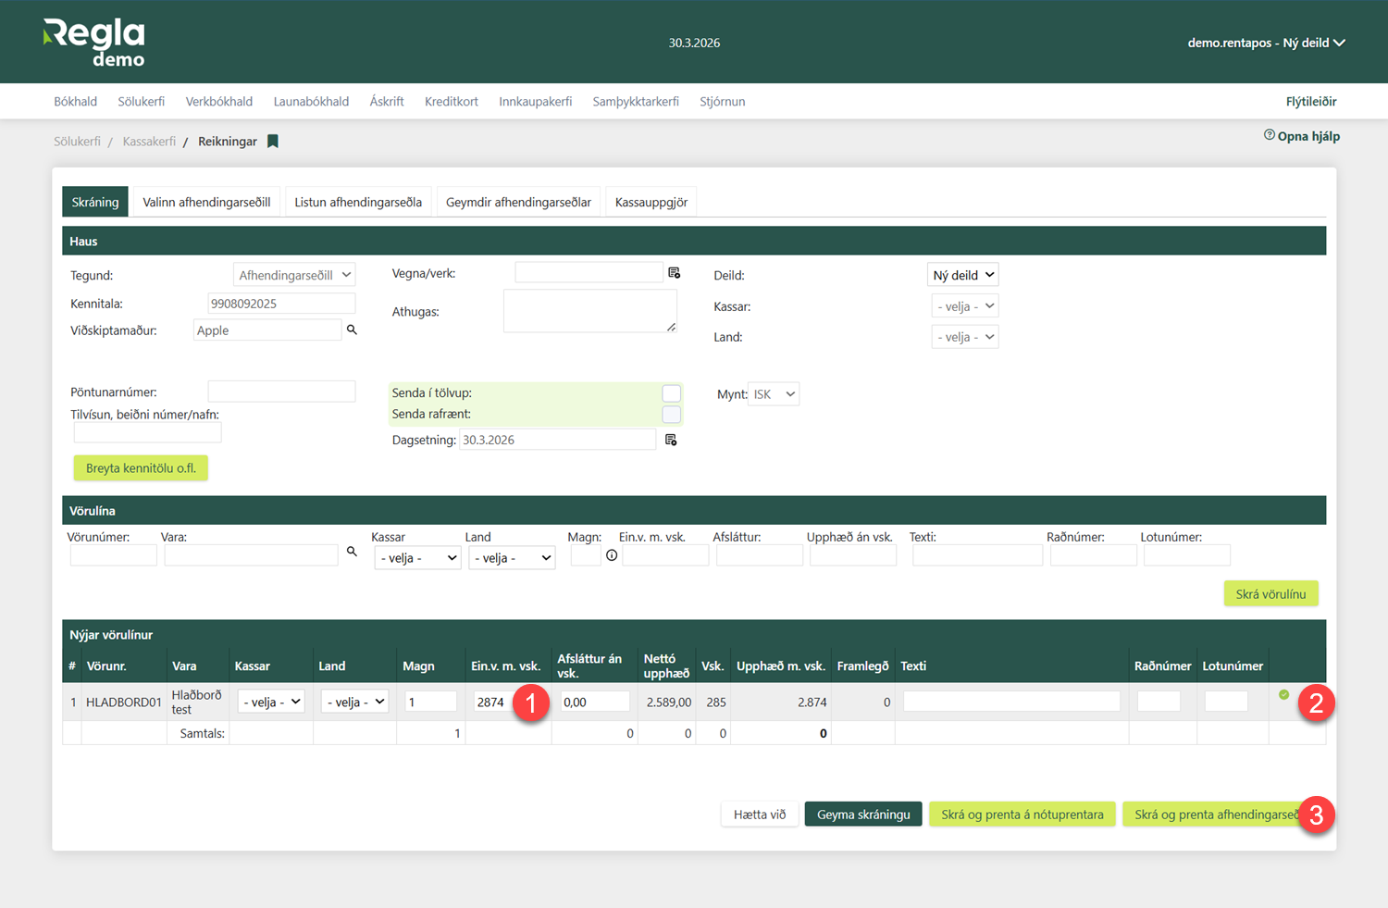Open the Land dropdown in Haus section

click(x=964, y=337)
